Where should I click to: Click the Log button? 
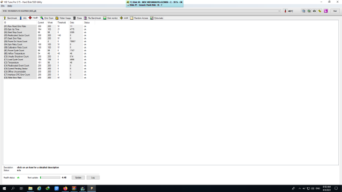93,178
